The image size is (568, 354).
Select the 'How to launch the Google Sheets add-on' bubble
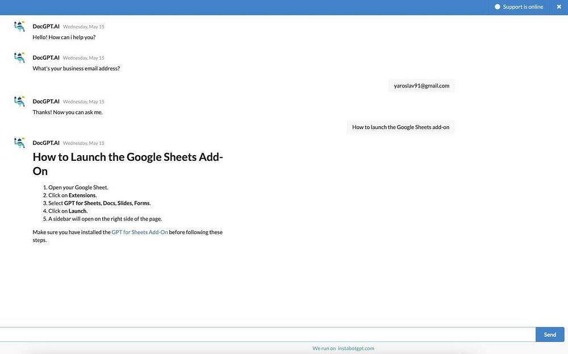(x=400, y=127)
